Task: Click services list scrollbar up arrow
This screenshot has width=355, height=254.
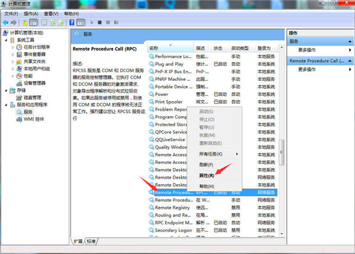Action: click(x=282, y=47)
